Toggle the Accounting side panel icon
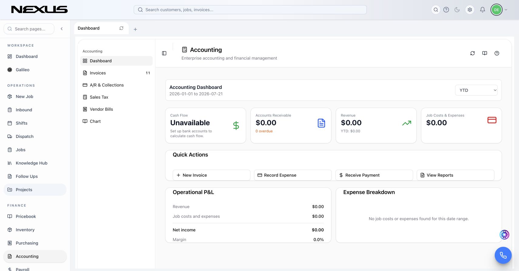Screen dimensions: 519x271 coord(164,53)
